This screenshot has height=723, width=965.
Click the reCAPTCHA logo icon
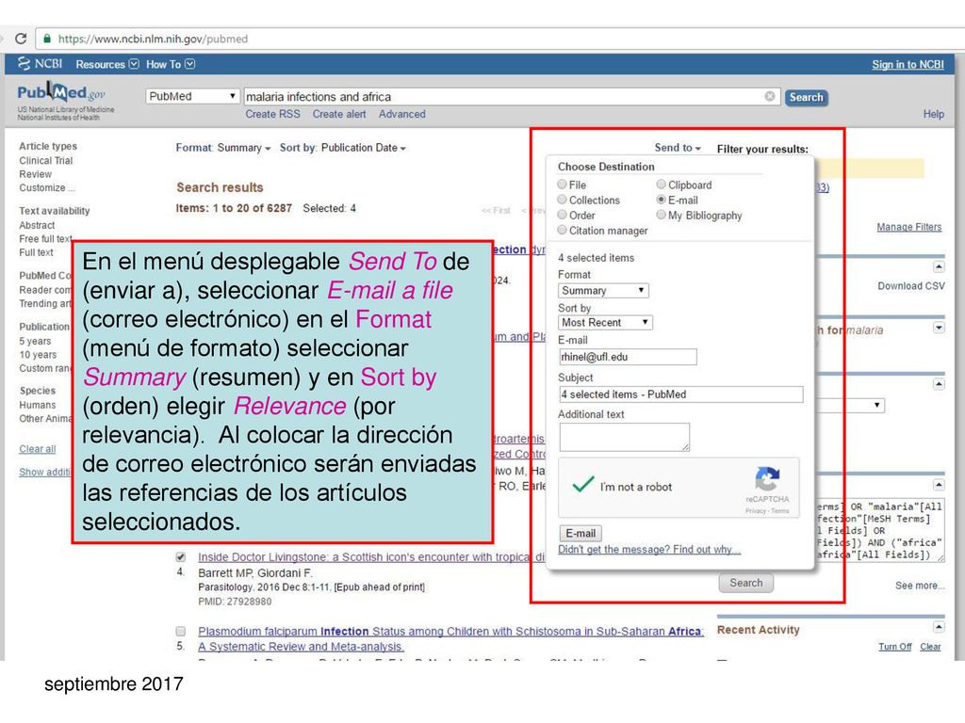tap(767, 479)
